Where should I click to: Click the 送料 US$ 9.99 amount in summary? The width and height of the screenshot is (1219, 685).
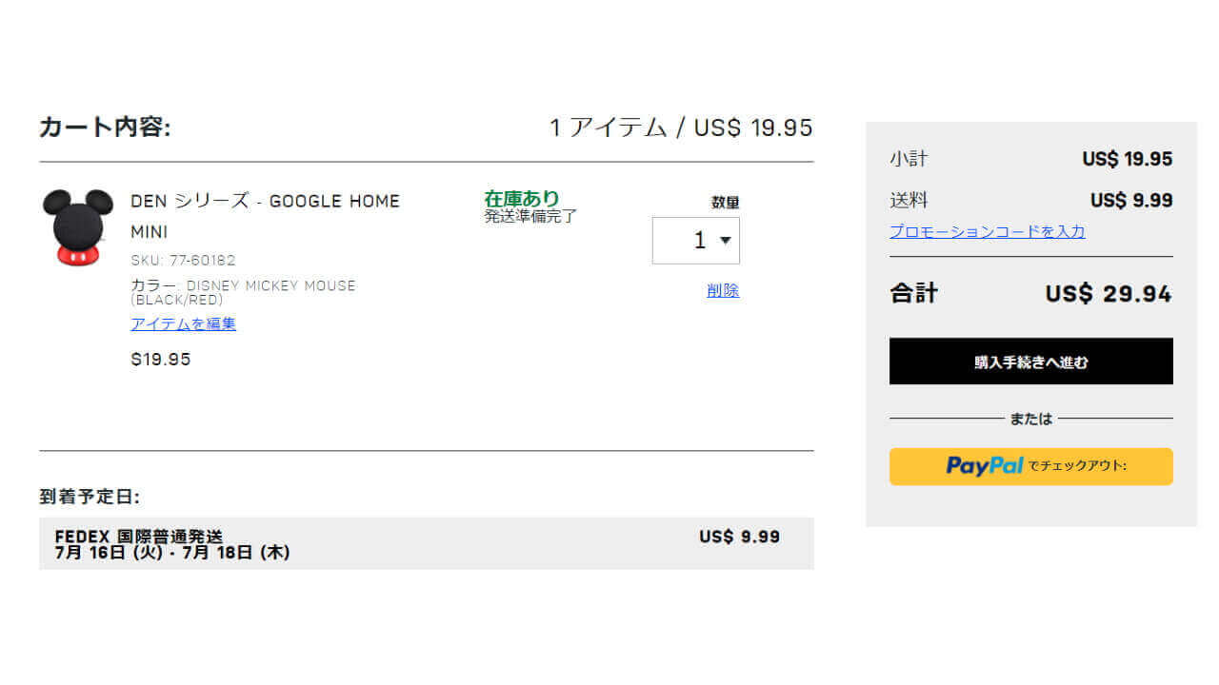1130,201
